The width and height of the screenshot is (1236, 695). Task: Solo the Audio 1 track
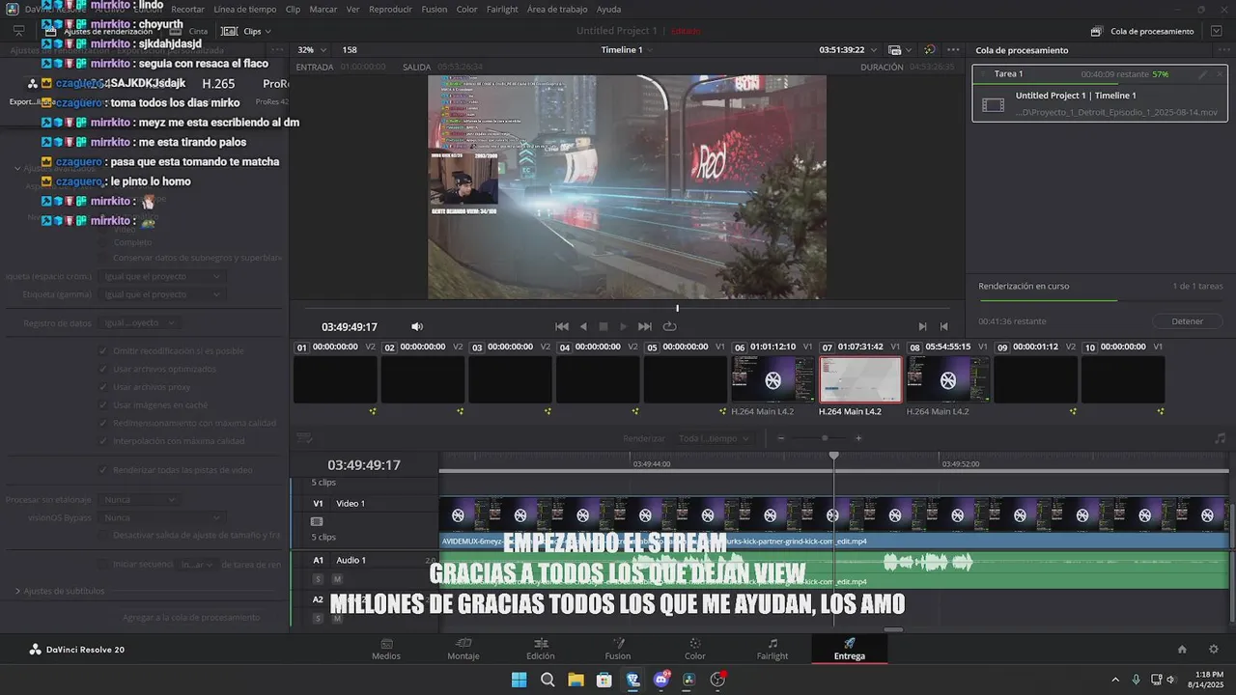pos(318,579)
